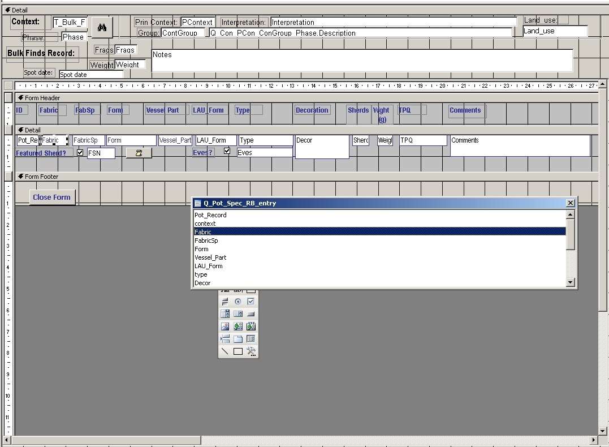Toggle the Featured Sherd? checkbox
This screenshot has height=447, width=609.
pyautogui.click(x=80, y=152)
